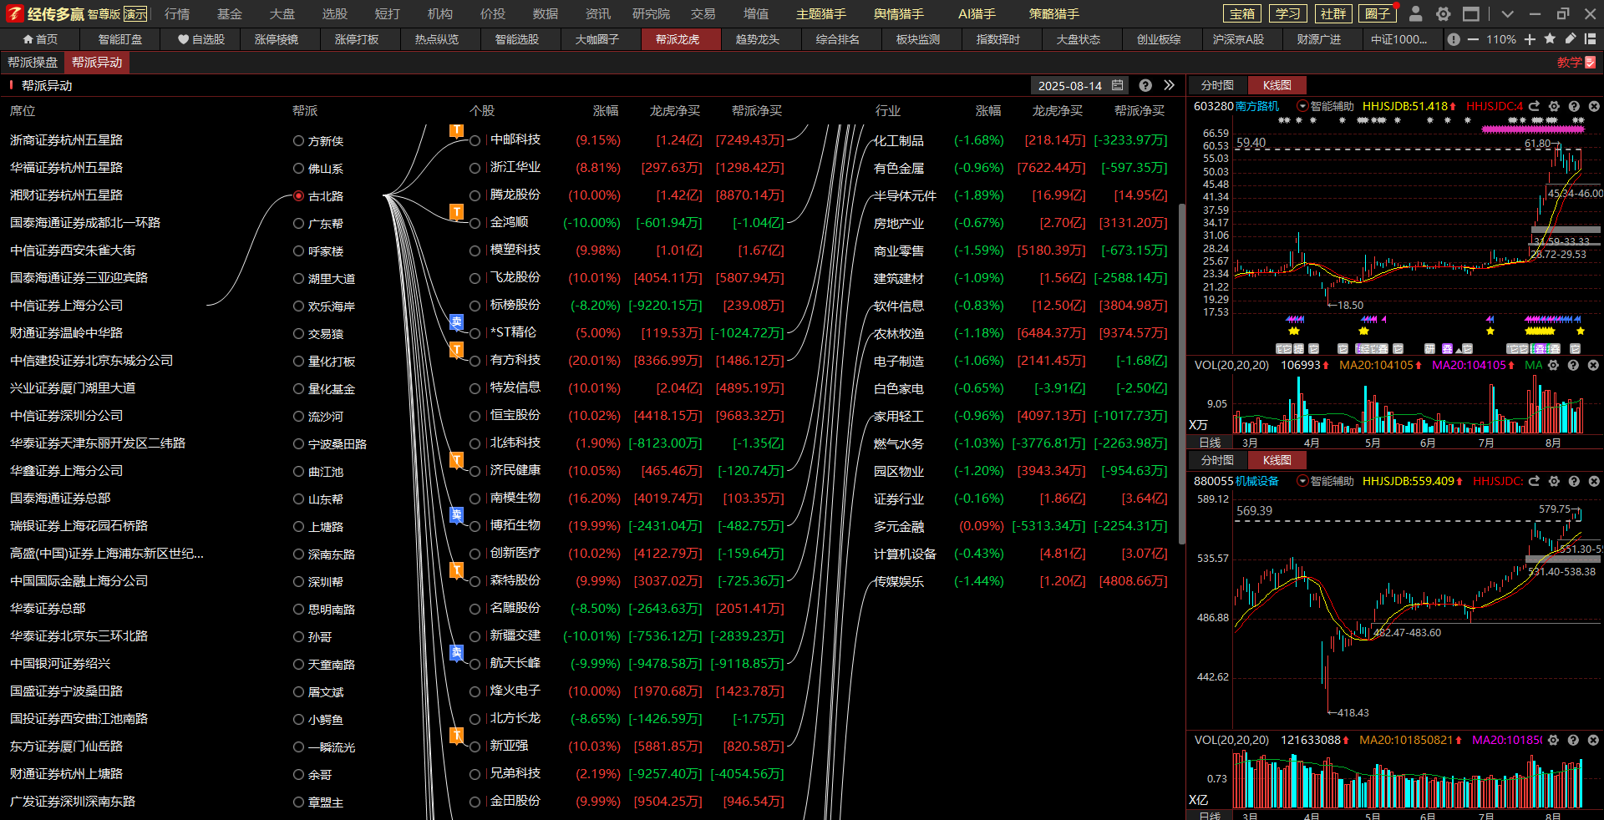Open the AI猎手 menu

[x=977, y=13]
